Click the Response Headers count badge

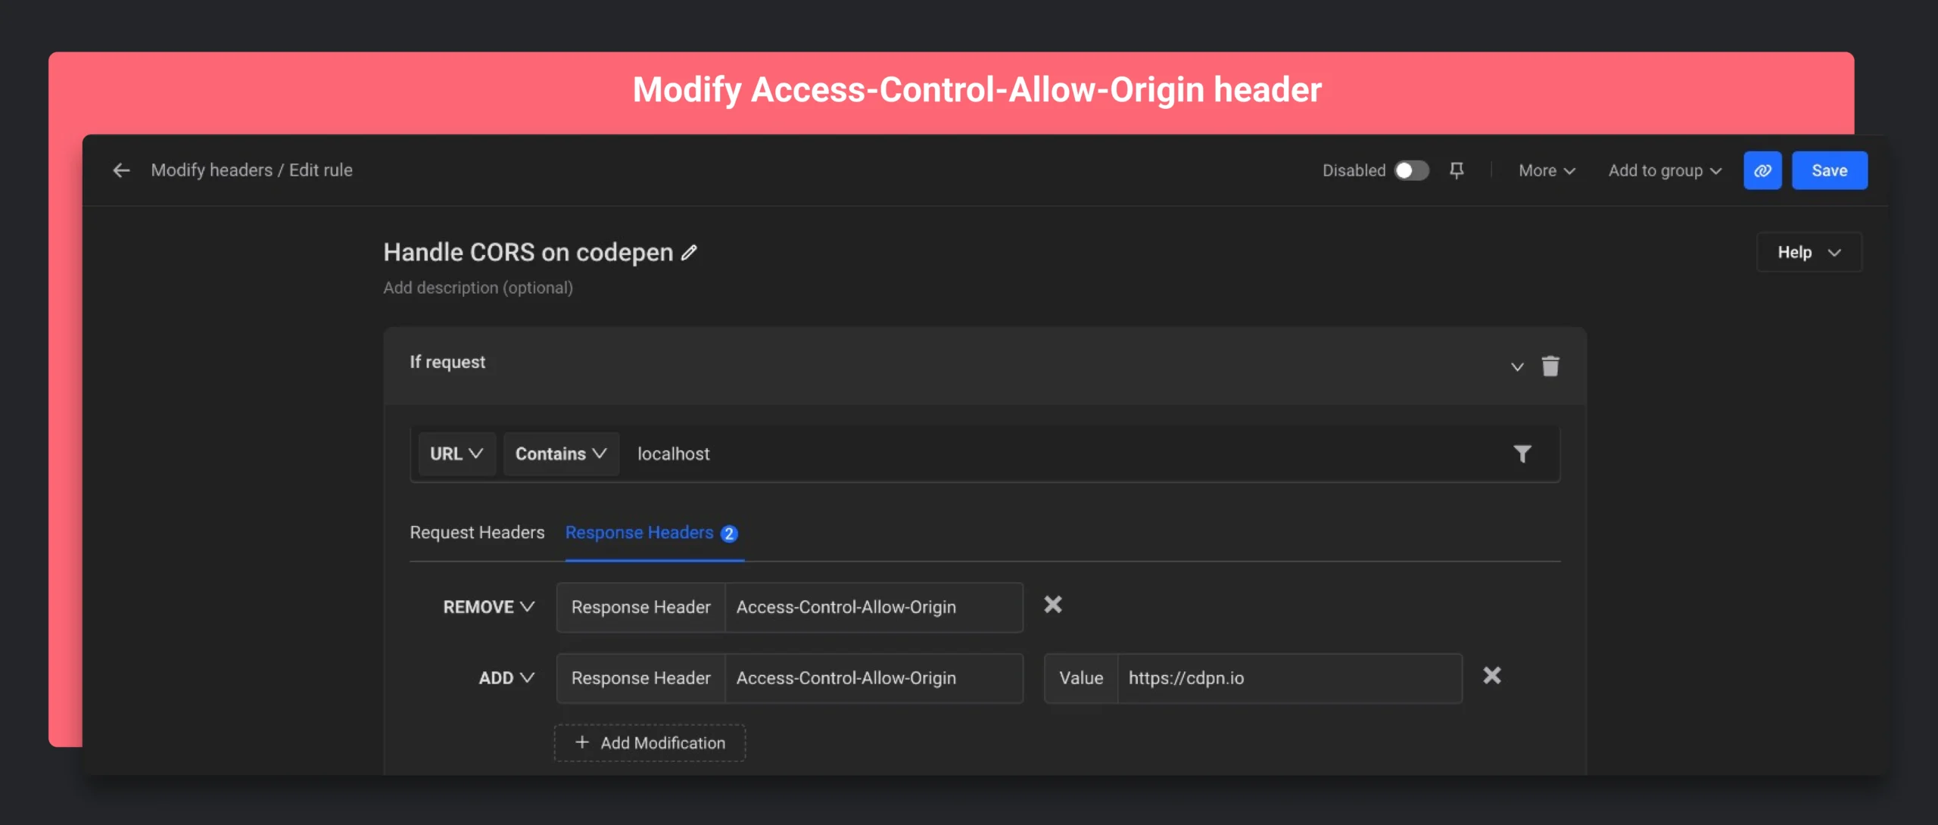click(729, 534)
